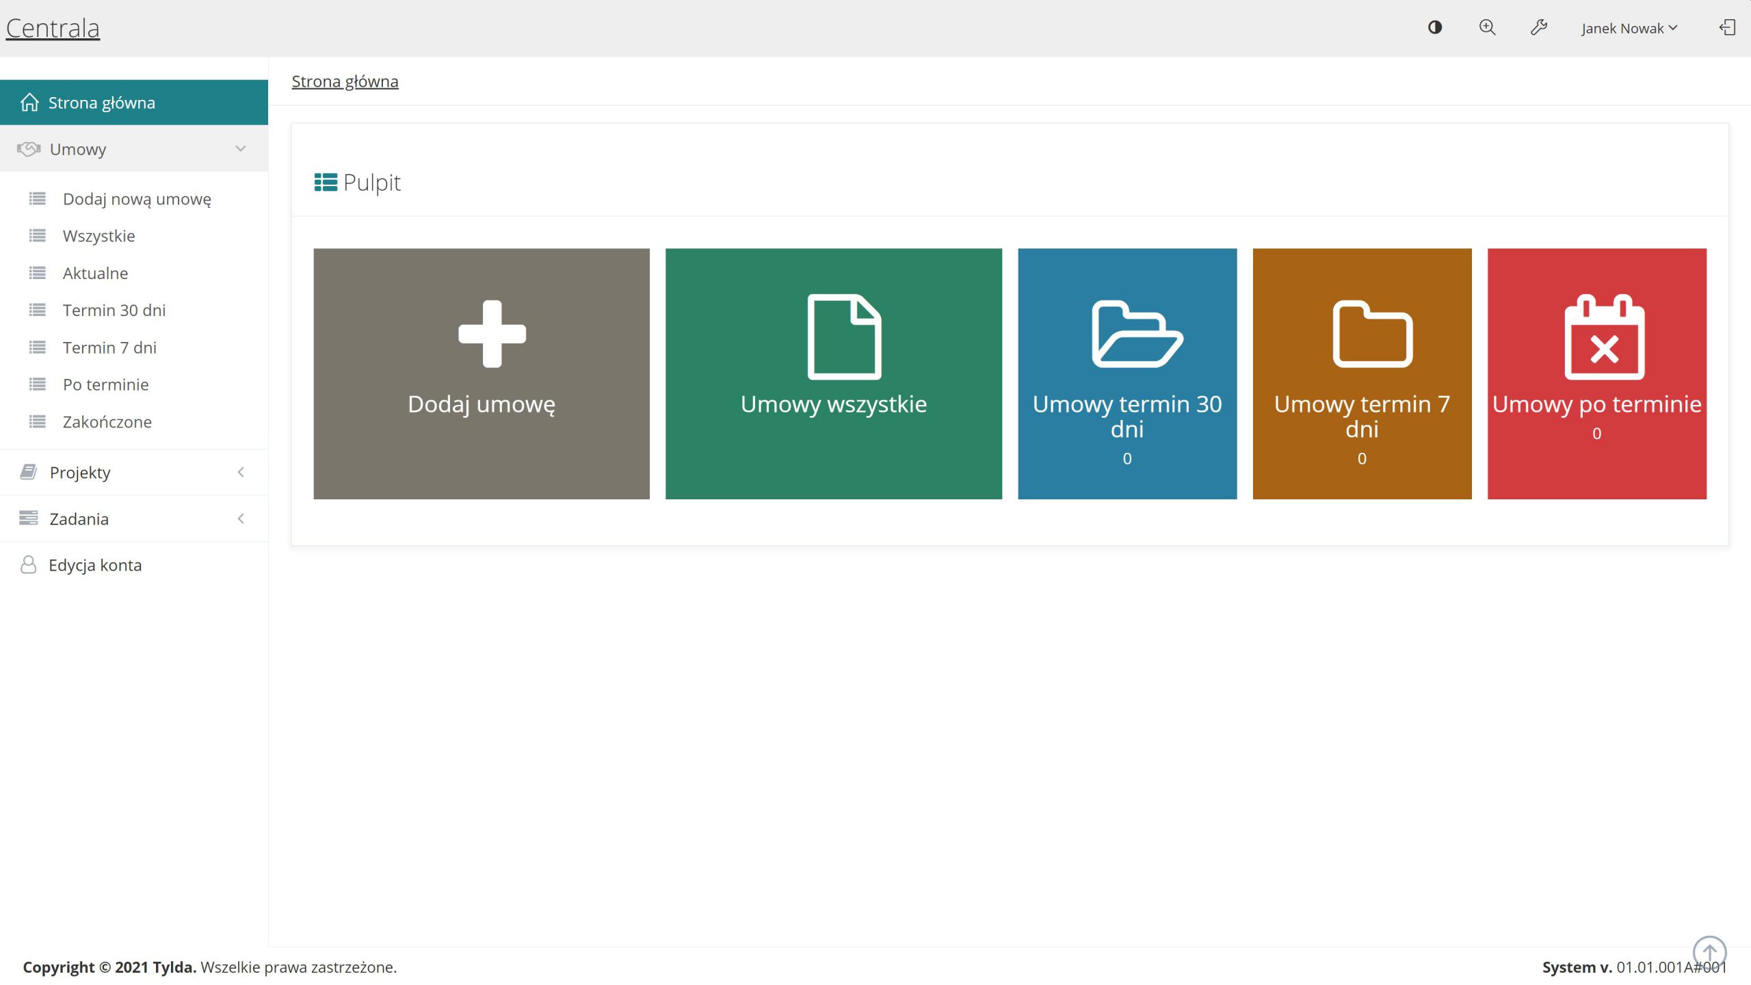Click the logout icon at top right
Screen dimensions: 1751x985
click(1727, 27)
